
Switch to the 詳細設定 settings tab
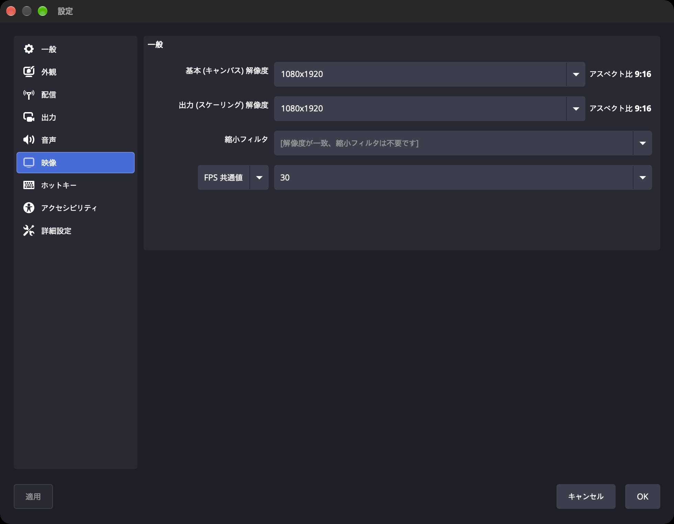[76, 231]
